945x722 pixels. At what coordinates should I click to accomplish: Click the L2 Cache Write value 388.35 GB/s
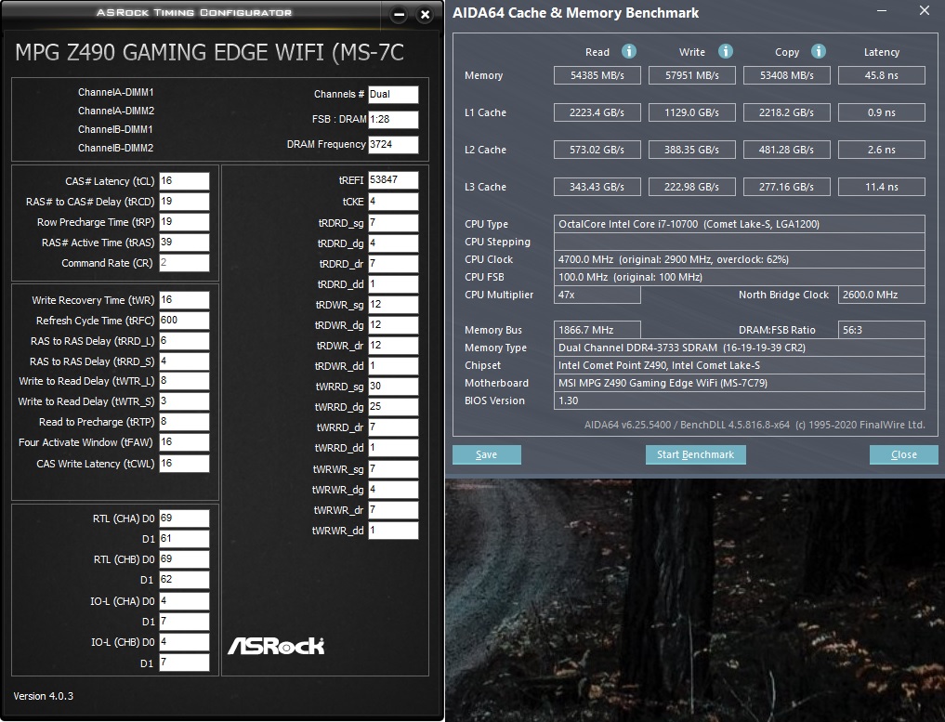pyautogui.click(x=692, y=150)
